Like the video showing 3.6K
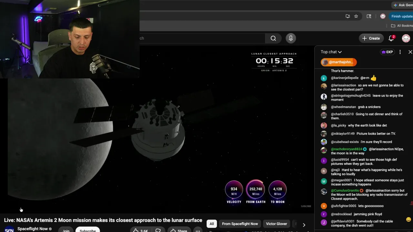This screenshot has height=232, width=413. (140, 230)
